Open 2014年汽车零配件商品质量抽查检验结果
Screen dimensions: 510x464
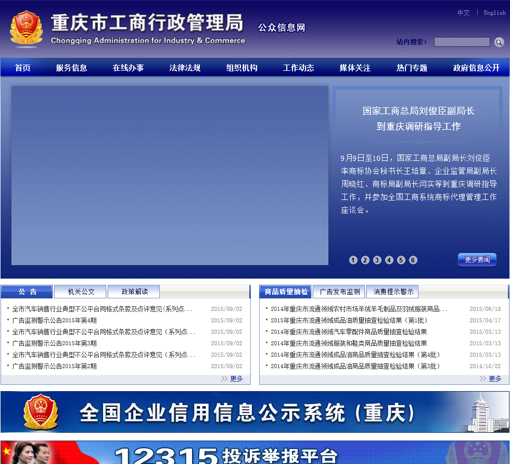pos(349,332)
